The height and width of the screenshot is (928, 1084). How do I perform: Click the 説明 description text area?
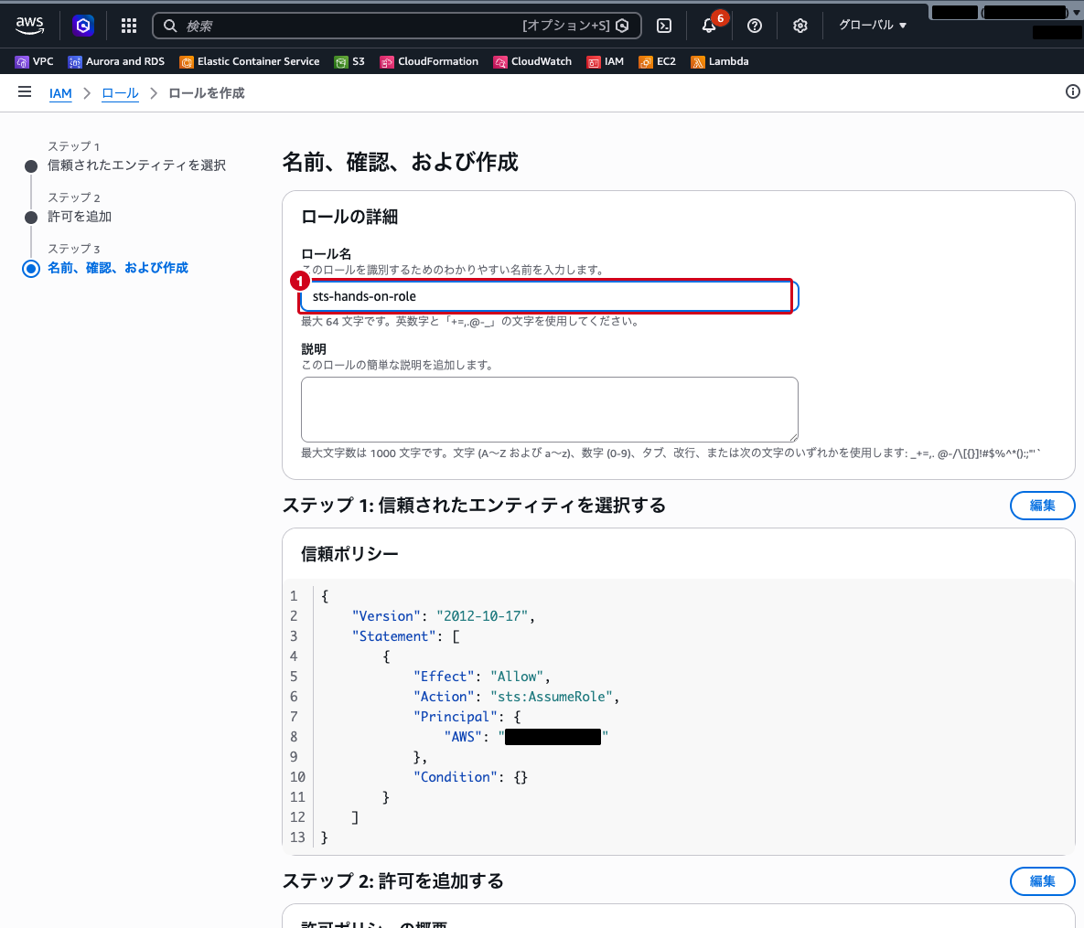(550, 409)
